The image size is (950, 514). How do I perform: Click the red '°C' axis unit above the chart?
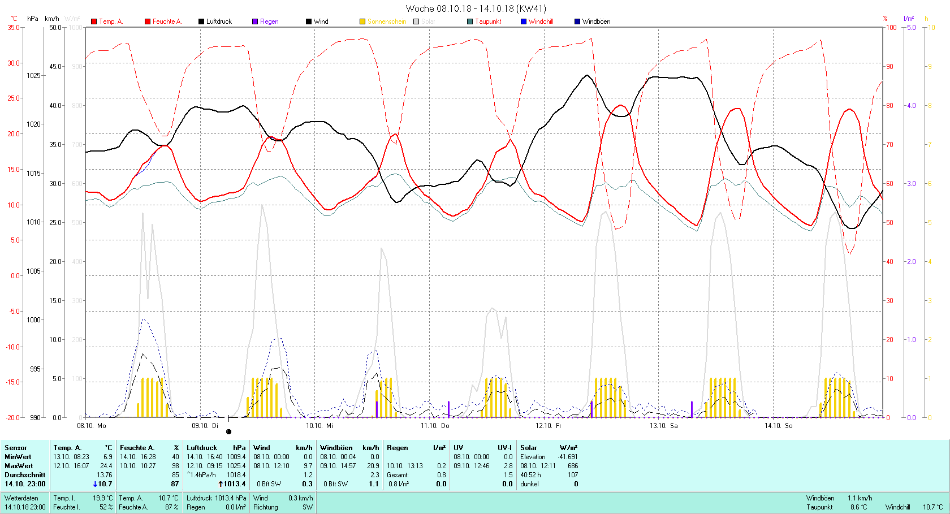tap(14, 19)
